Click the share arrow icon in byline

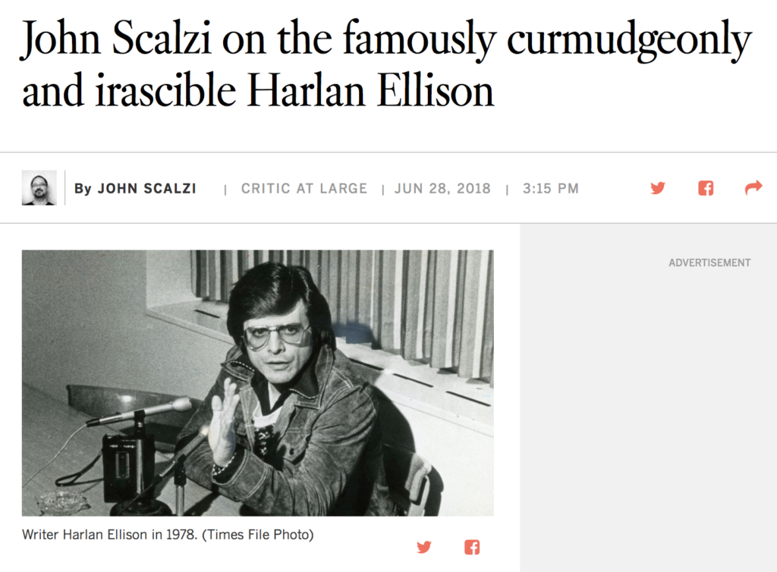753,188
